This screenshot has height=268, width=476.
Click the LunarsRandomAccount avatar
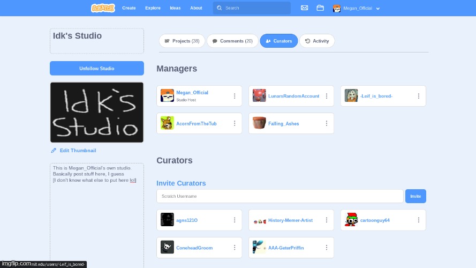coord(259,95)
